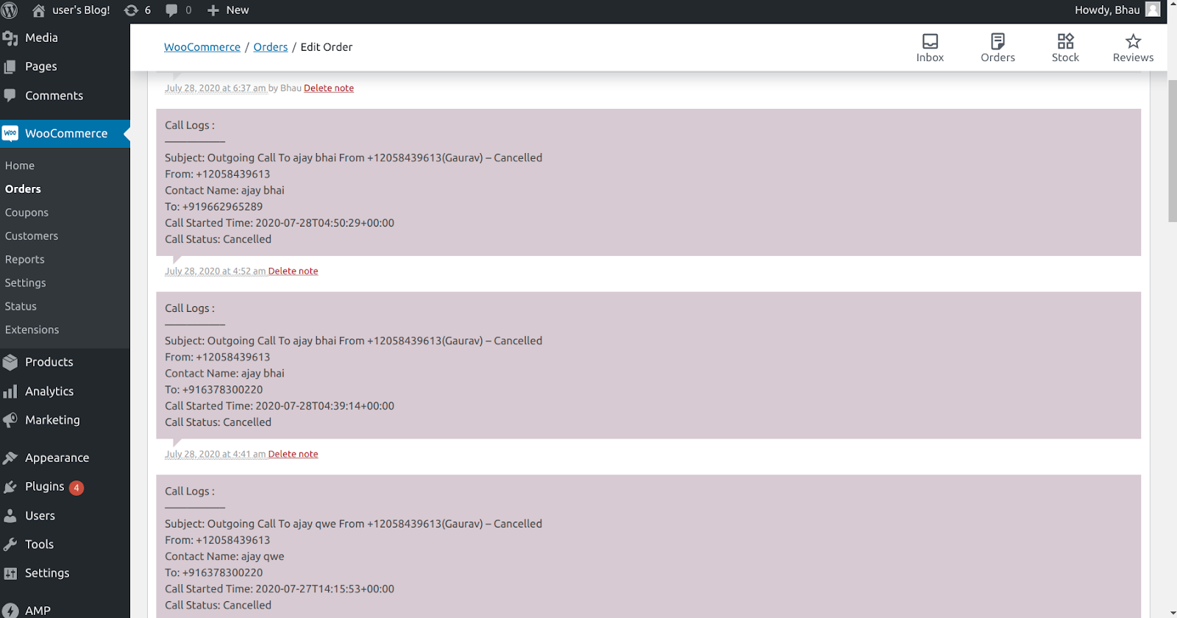Open the Reports submenu item
Viewport: 1177px width, 618px height.
(x=25, y=260)
